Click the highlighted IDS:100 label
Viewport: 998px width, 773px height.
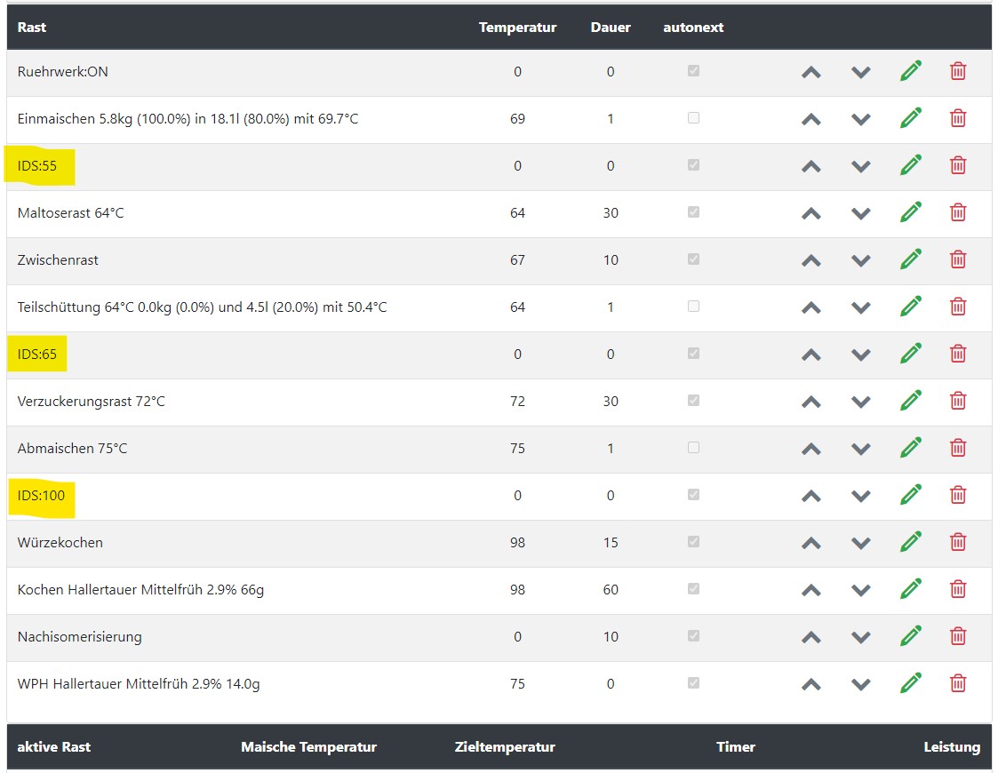point(42,496)
